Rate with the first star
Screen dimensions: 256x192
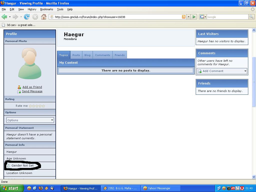click(x=30, y=106)
